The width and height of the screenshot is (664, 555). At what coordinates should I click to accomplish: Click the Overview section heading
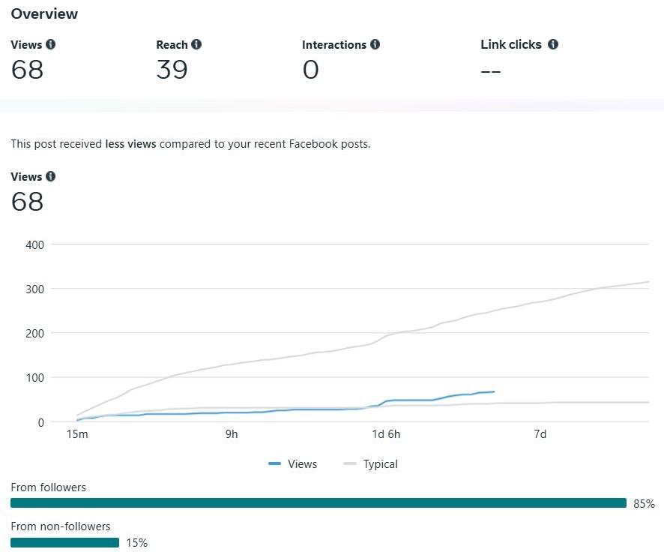click(x=44, y=13)
